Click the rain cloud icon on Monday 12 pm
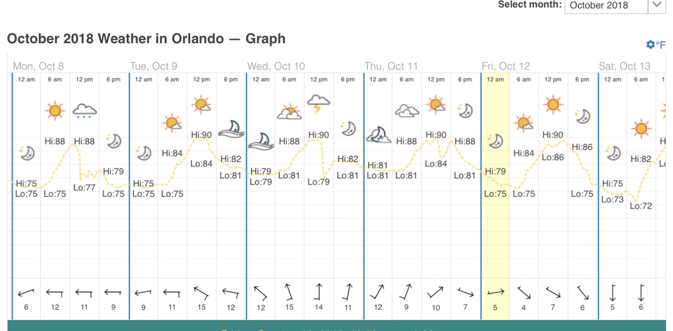This screenshot has height=331, width=673. point(85,110)
